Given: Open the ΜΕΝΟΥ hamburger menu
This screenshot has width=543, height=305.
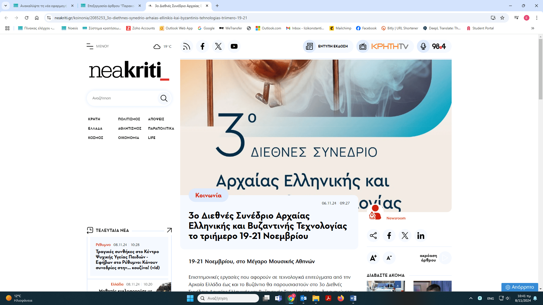Looking at the screenshot, I should 90,46.
